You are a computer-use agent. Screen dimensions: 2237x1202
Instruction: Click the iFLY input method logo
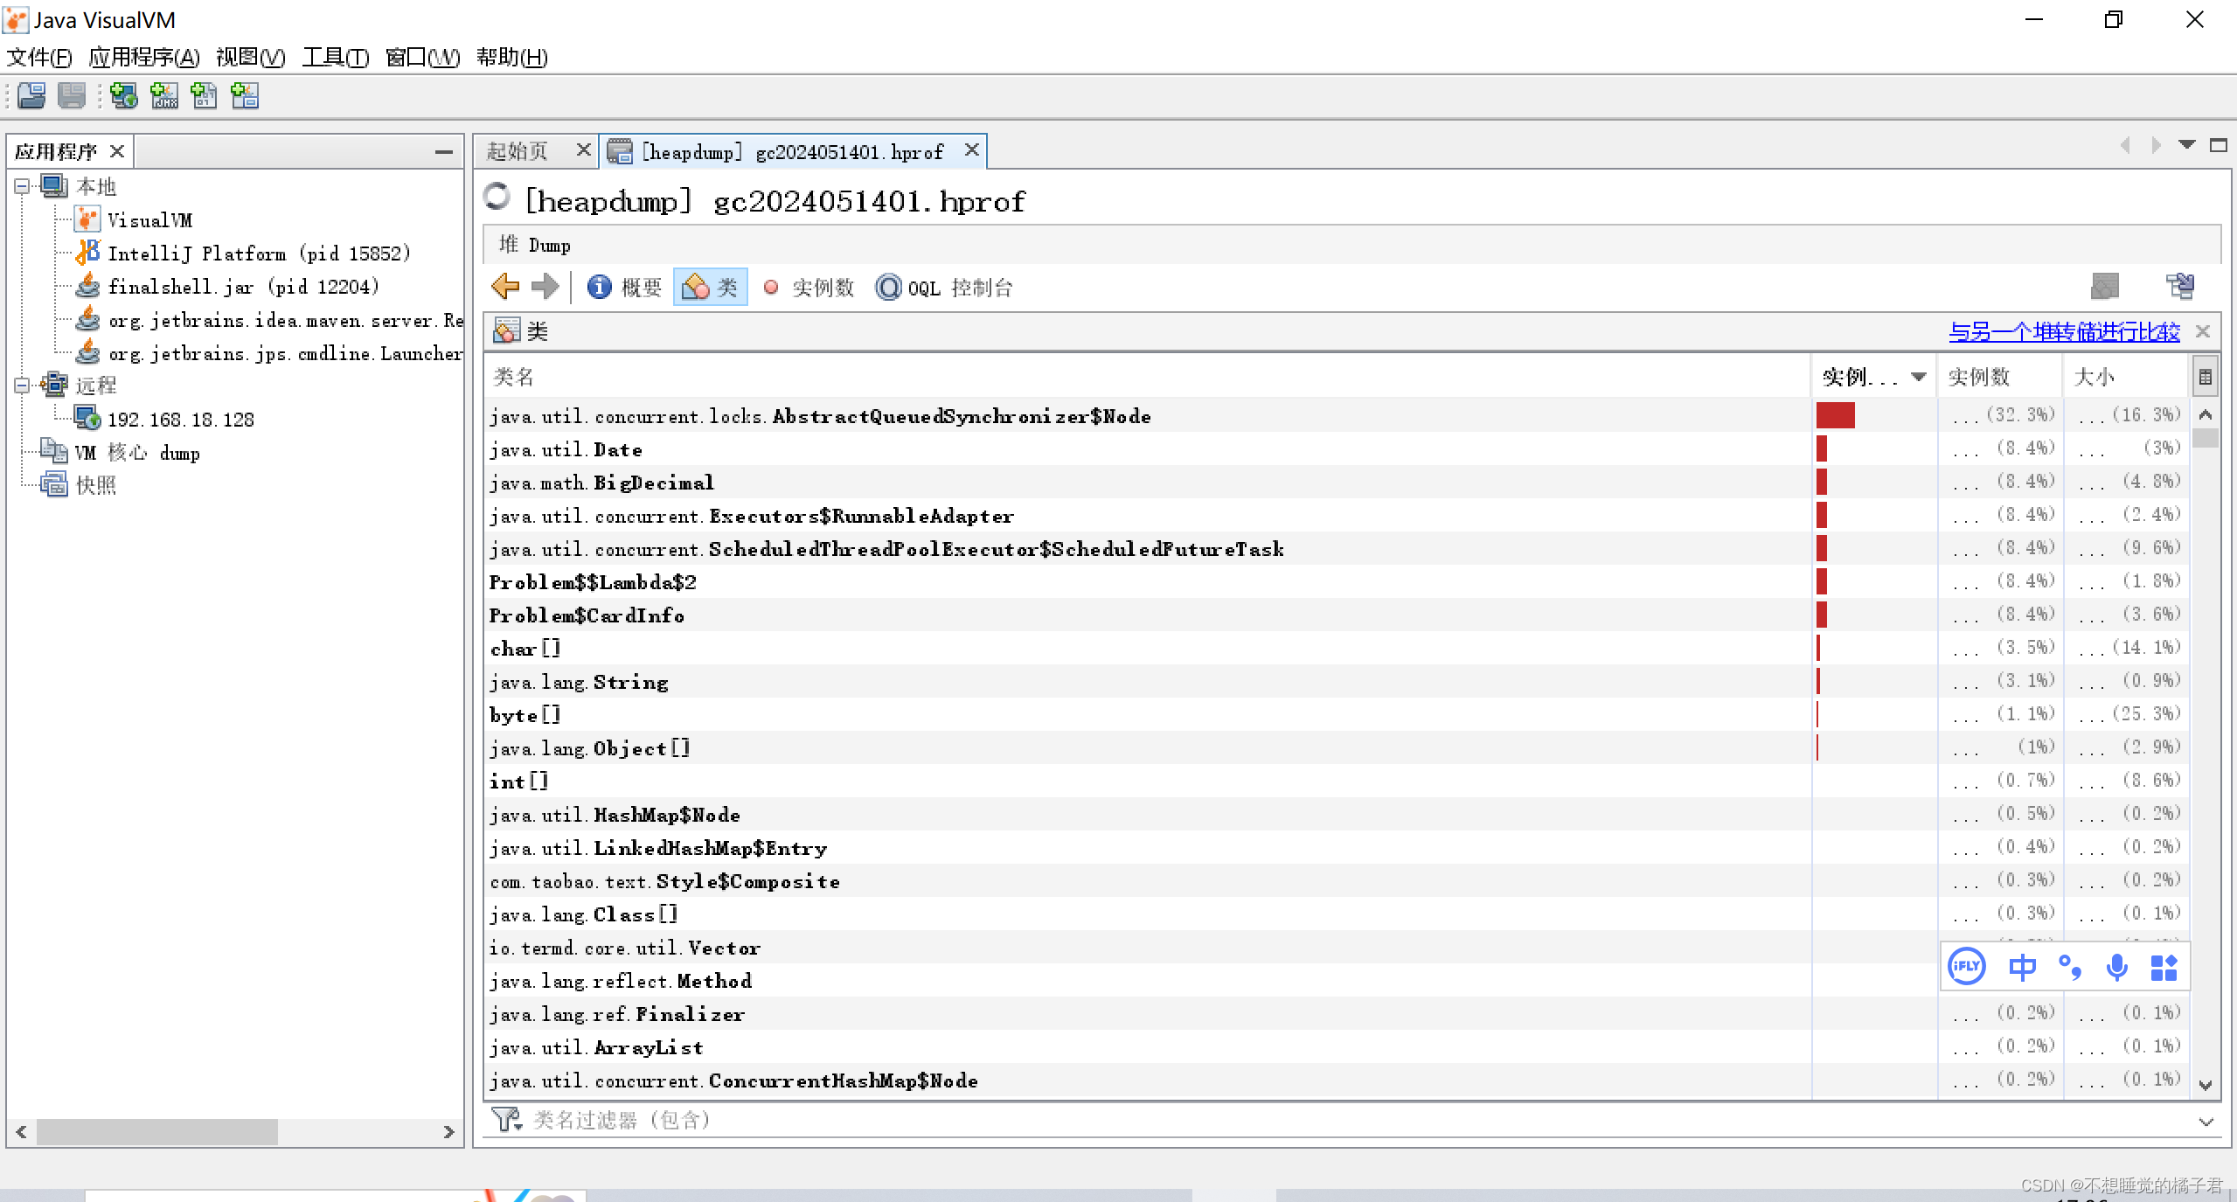tap(1967, 966)
